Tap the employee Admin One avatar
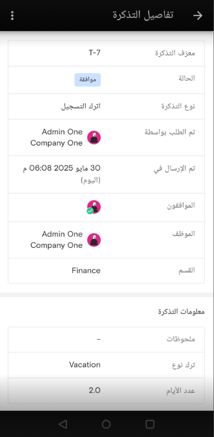 94,240
